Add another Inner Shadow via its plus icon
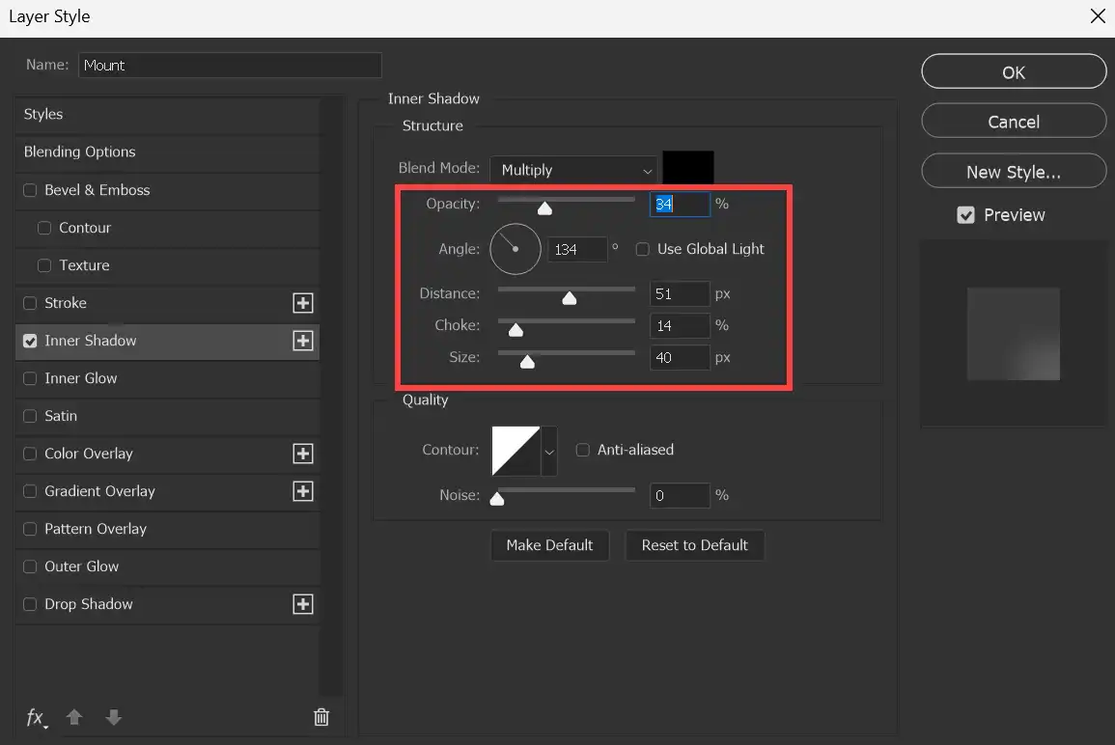Image resolution: width=1115 pixels, height=745 pixels. click(303, 341)
